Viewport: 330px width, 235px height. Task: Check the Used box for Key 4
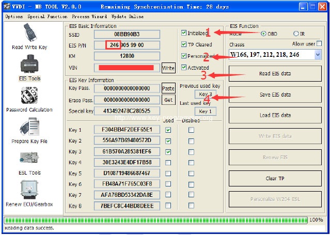coord(168,163)
